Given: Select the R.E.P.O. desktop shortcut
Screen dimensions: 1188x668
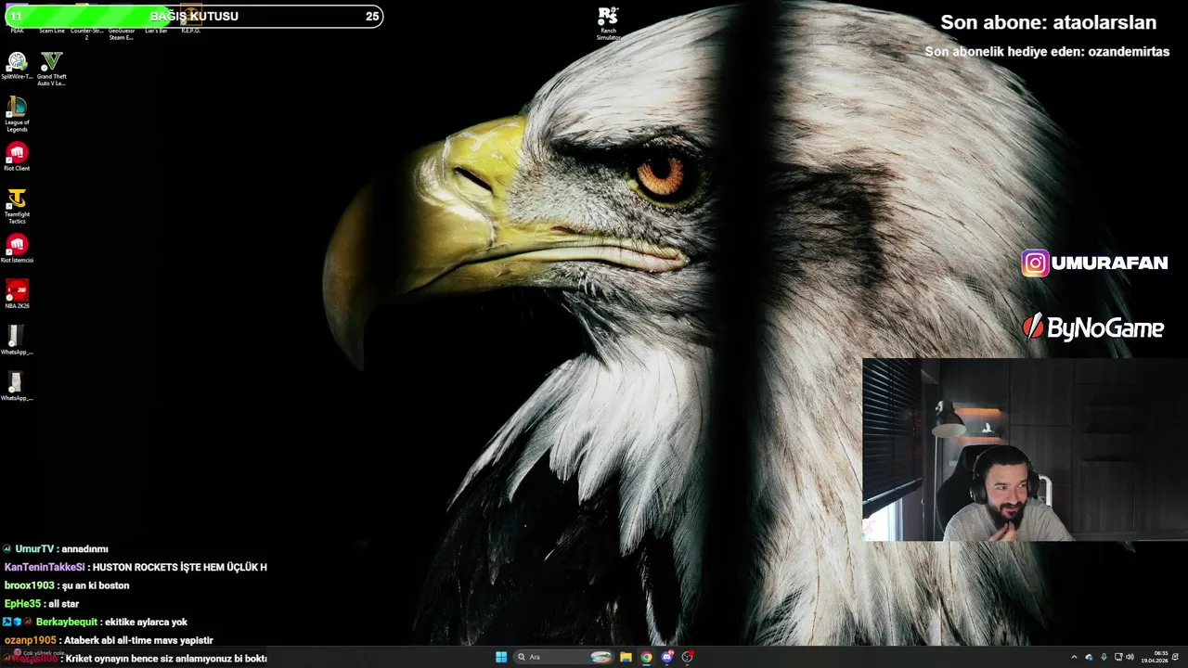Looking at the screenshot, I should (190, 19).
